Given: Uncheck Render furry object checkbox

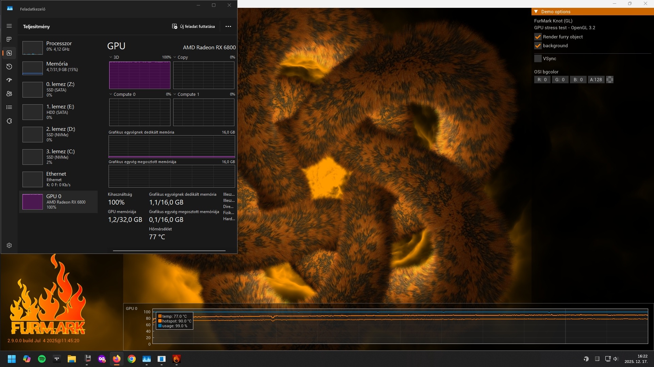Looking at the screenshot, I should pos(538,37).
